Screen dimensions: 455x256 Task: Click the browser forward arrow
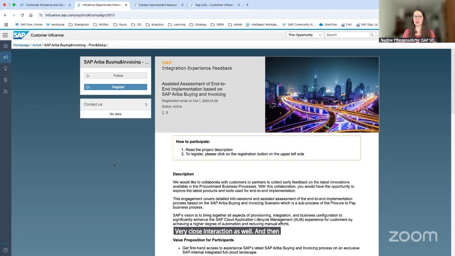point(14,15)
